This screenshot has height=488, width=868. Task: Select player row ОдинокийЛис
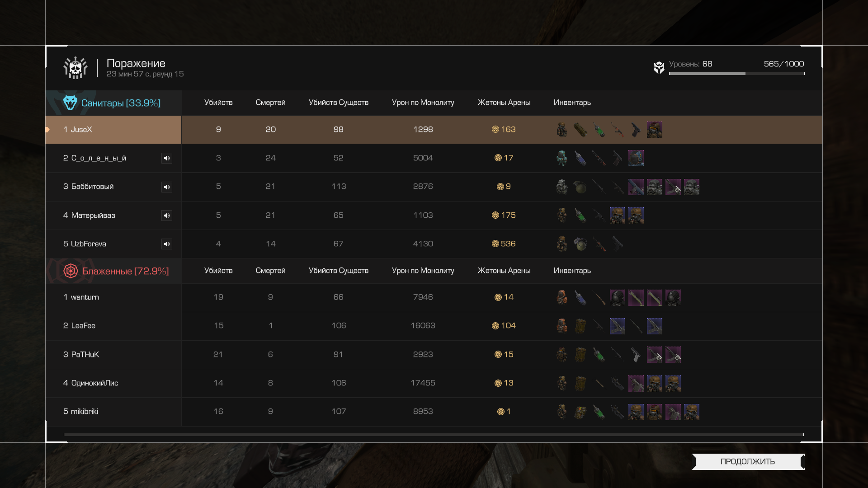434,383
